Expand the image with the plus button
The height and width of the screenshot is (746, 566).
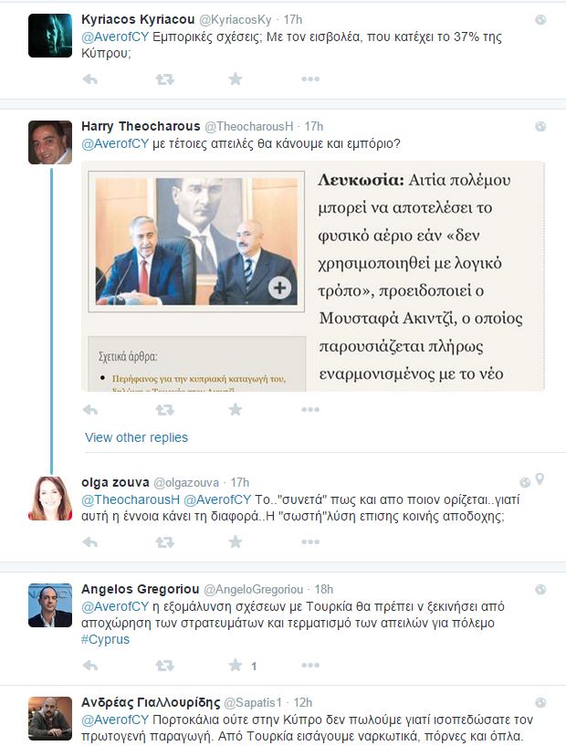tap(279, 288)
